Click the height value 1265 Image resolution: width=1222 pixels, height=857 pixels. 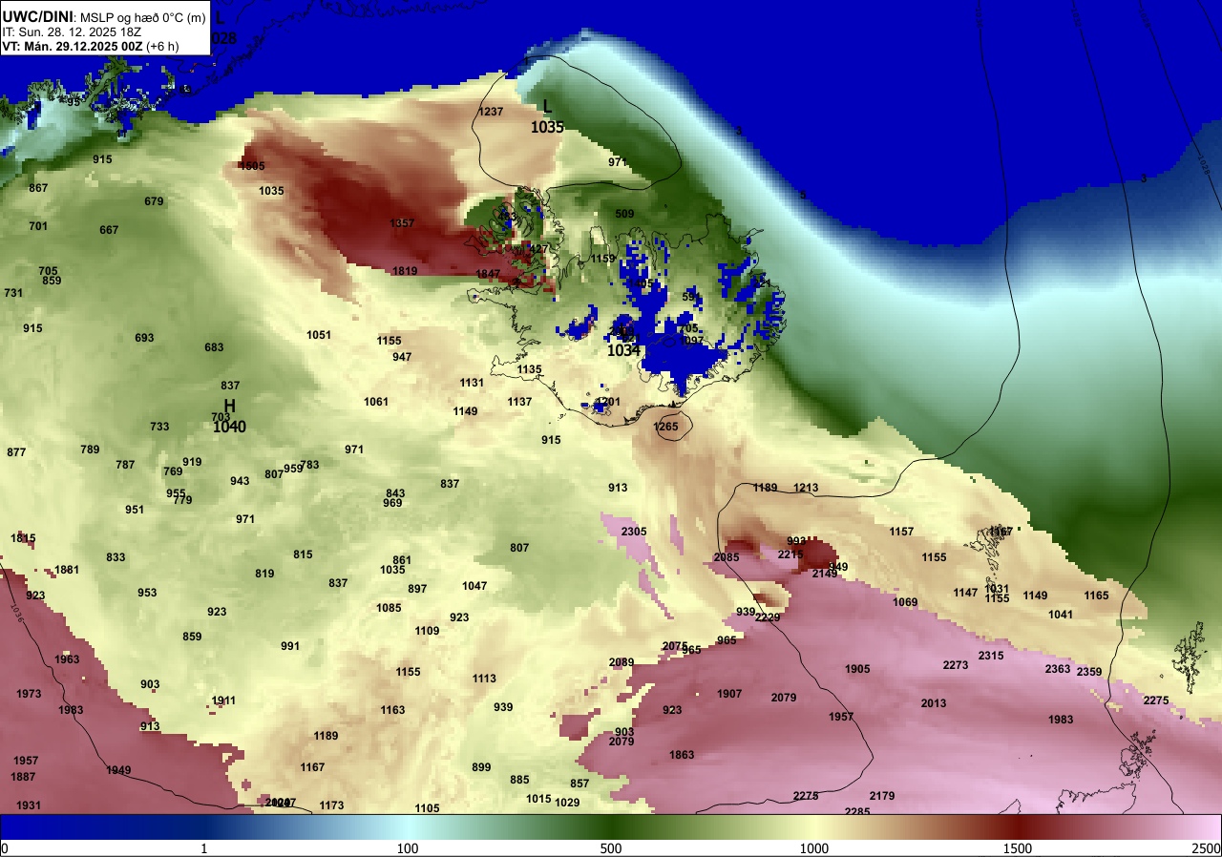(x=665, y=427)
